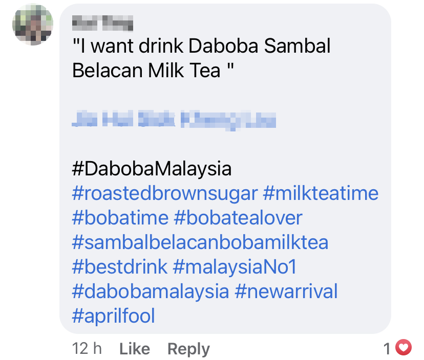Viewport: 424px width, 360px height.
Task: View the reaction count number
Action: point(388,349)
